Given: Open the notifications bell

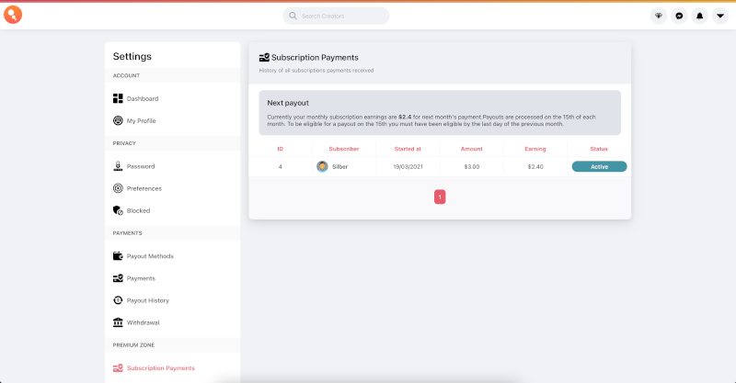Looking at the screenshot, I should [700, 16].
